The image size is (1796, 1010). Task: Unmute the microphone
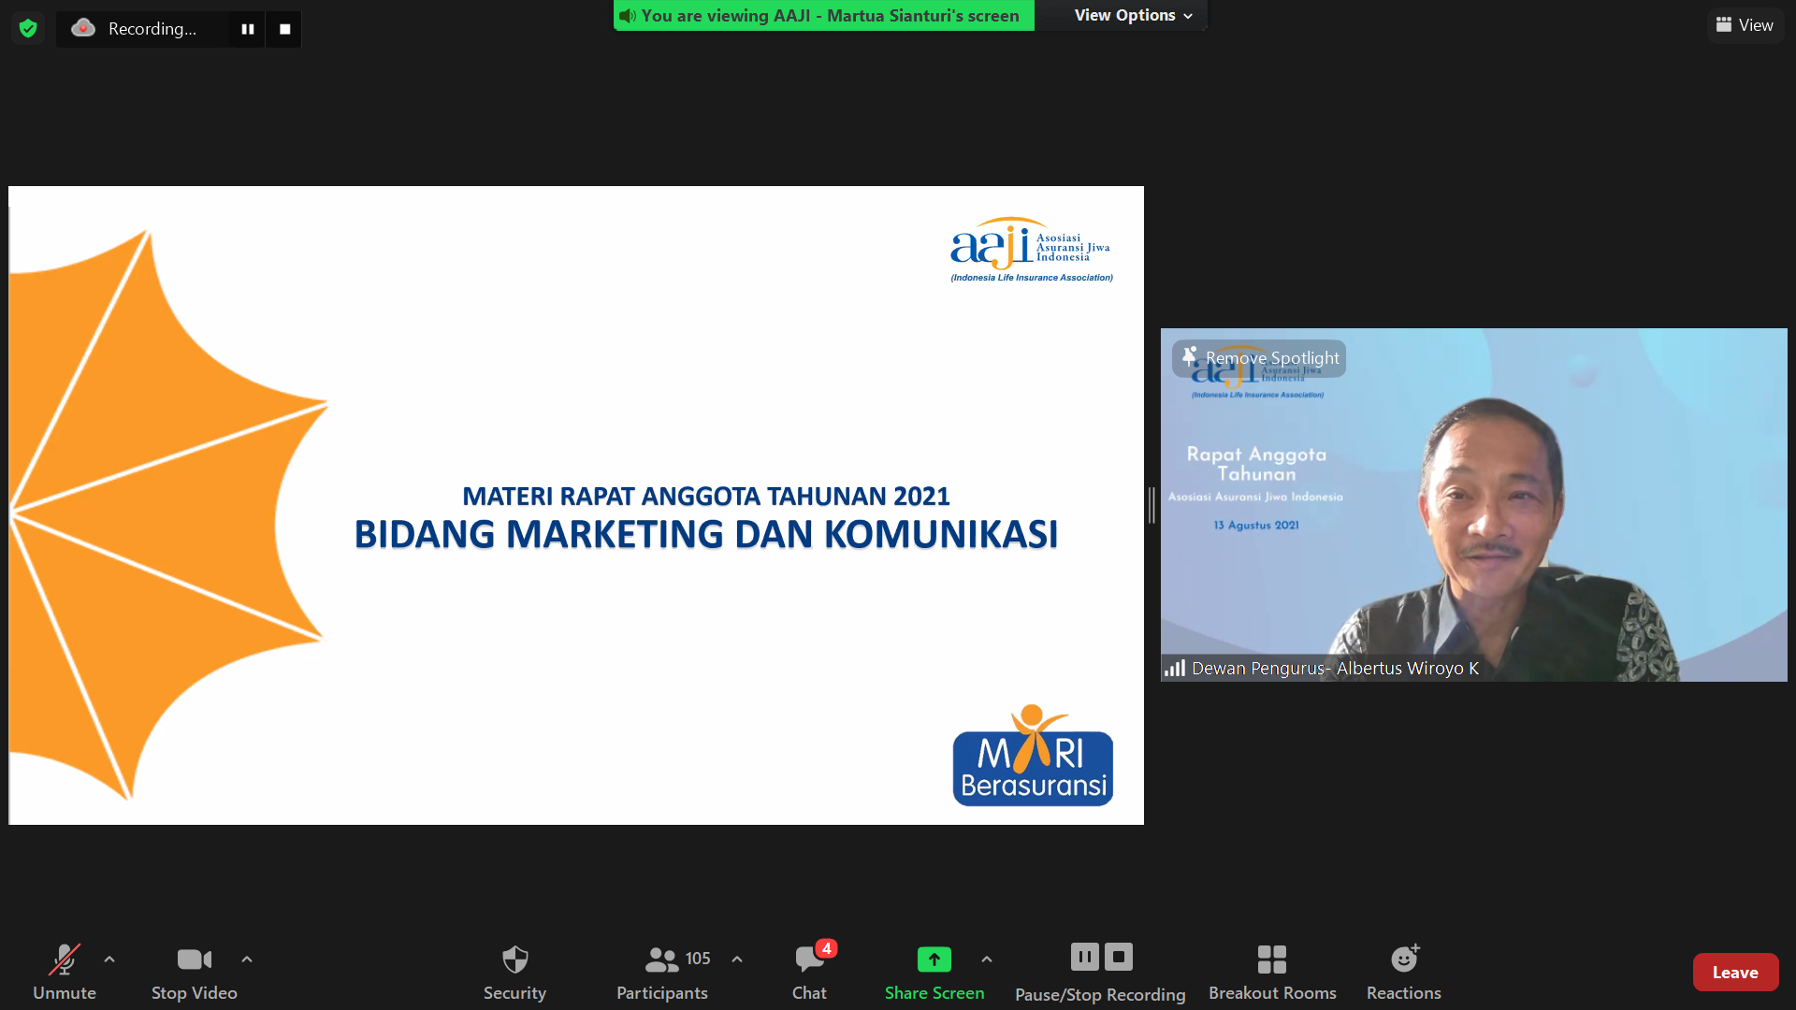pos(65,973)
